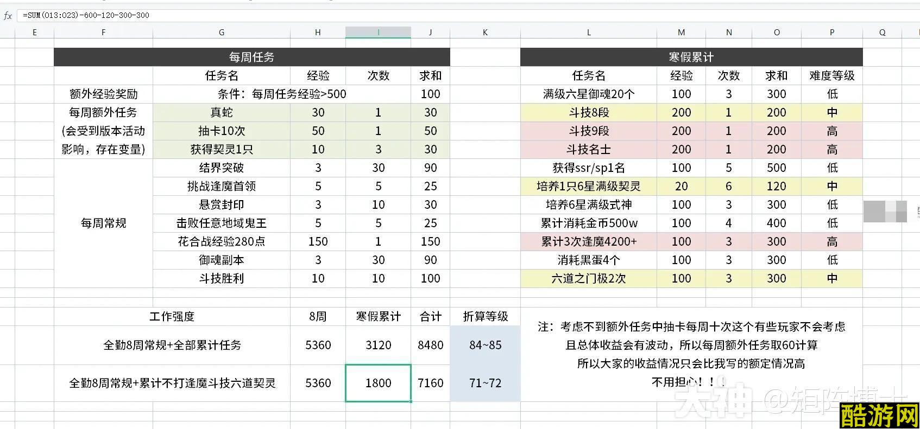Select column H header
Viewport: 920px width, 429px height.
point(318,33)
